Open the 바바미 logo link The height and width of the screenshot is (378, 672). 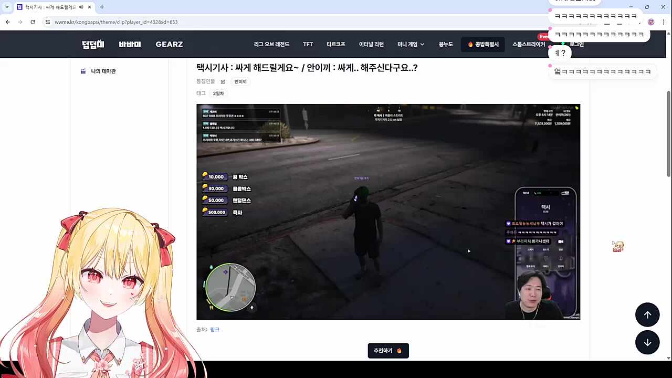coord(130,44)
